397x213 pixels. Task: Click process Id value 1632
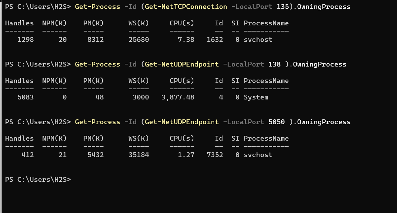[x=215, y=40]
